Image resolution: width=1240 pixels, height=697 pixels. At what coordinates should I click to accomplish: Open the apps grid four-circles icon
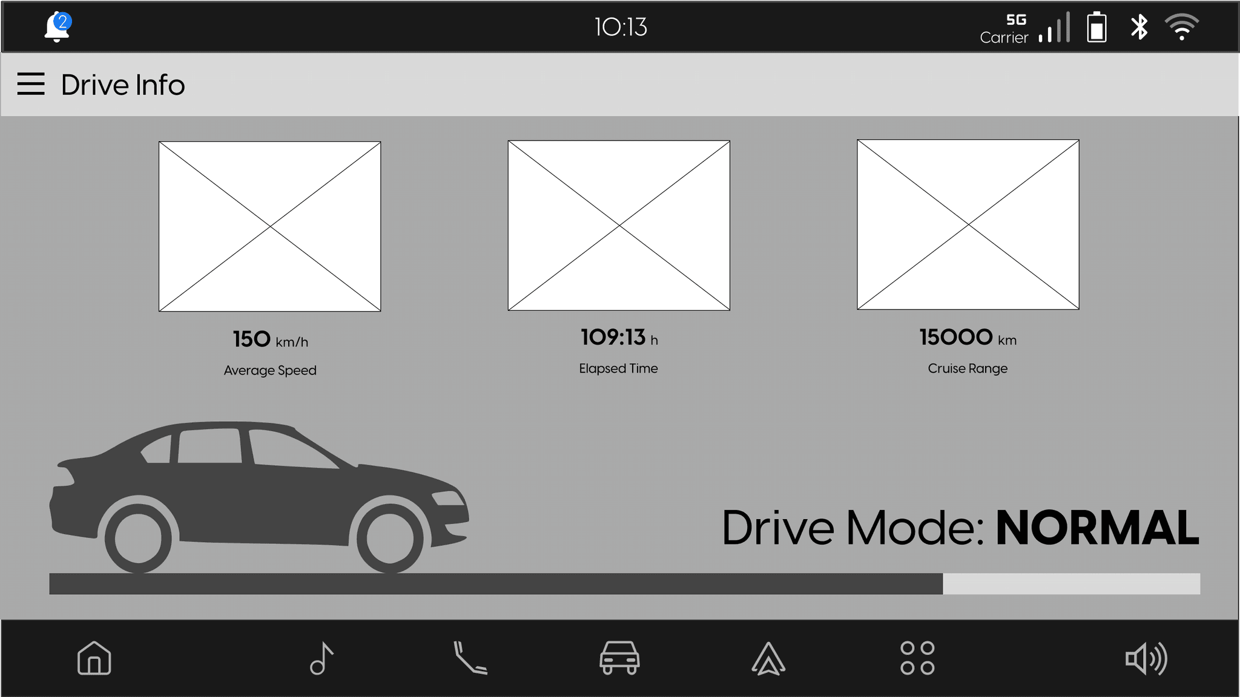(x=917, y=658)
